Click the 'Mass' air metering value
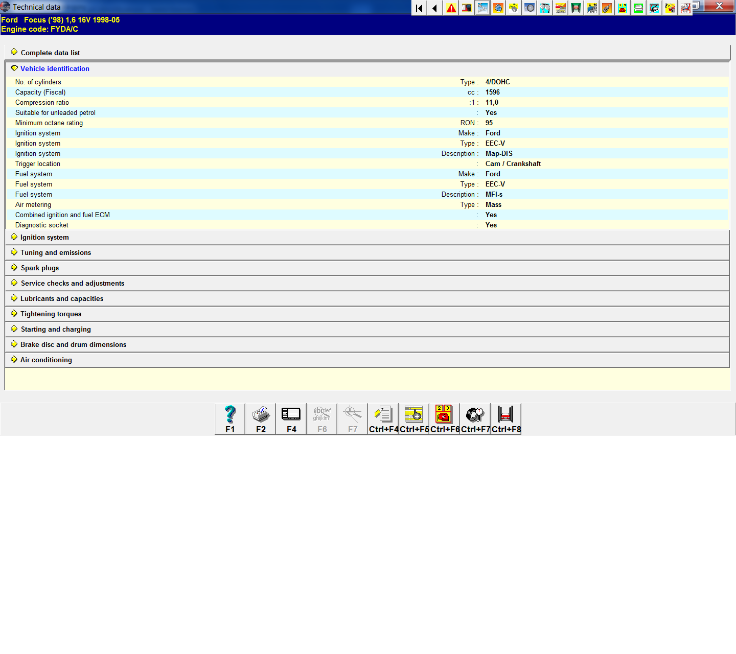736x654 pixels. coord(493,204)
